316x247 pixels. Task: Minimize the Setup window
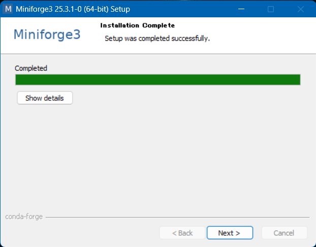tap(242, 9)
